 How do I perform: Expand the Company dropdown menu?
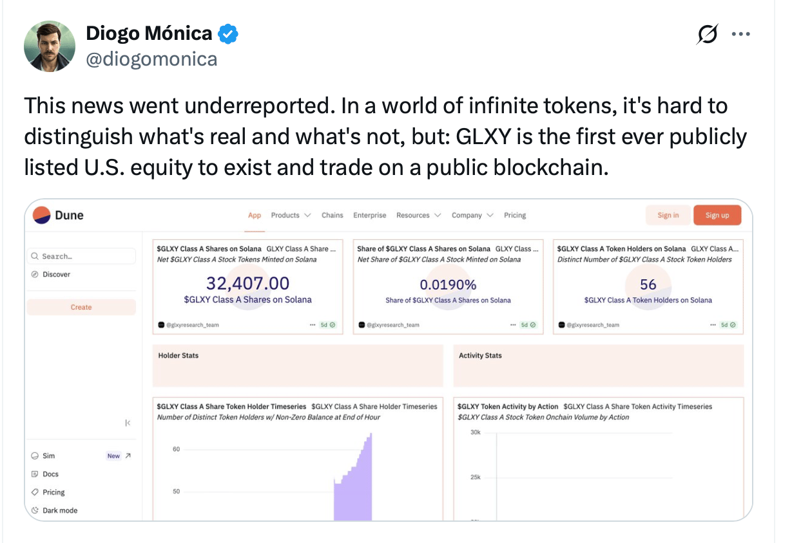pos(472,215)
